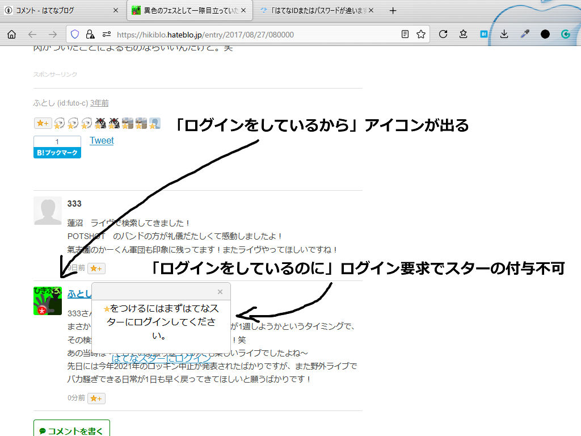The height and width of the screenshot is (436, 581).
Task: Click the B!ブックマーク button
Action: [57, 153]
